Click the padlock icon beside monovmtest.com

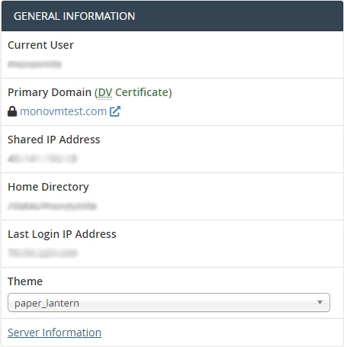[12, 111]
